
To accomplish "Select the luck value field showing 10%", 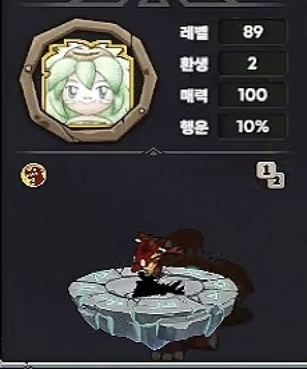I will pos(253,127).
